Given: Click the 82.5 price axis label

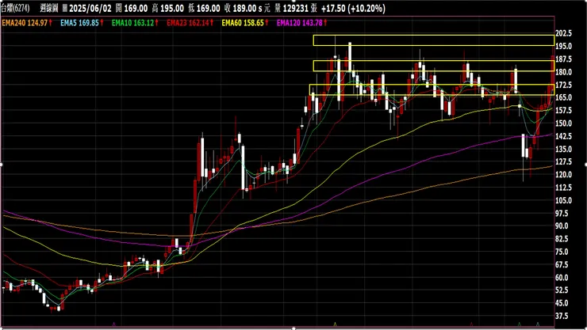Looking at the screenshot, I should [562, 239].
